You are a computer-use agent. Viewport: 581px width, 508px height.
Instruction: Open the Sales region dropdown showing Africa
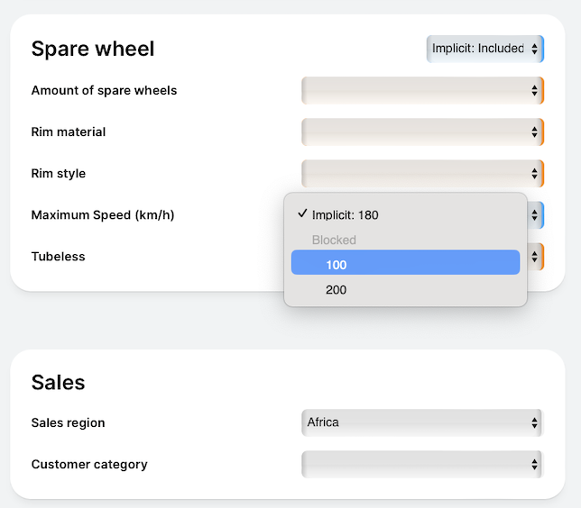(422, 422)
